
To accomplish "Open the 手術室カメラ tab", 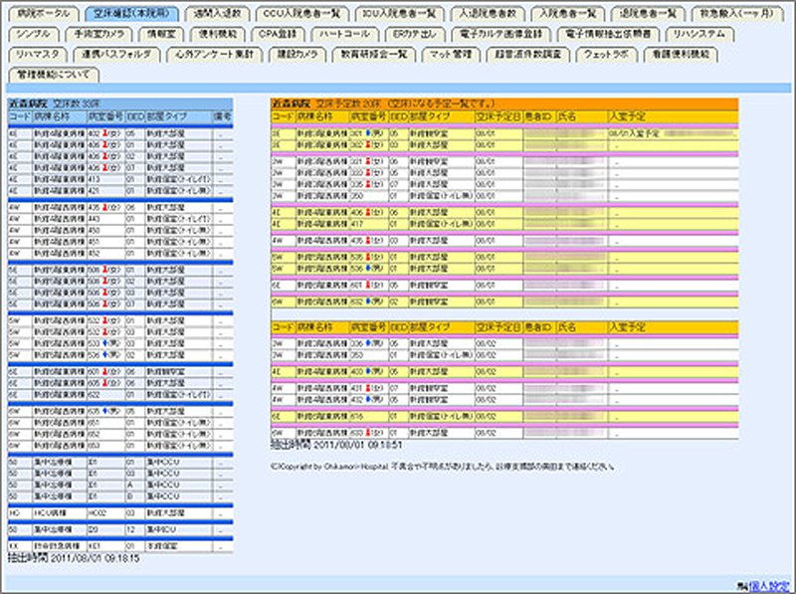I will tap(99, 34).
